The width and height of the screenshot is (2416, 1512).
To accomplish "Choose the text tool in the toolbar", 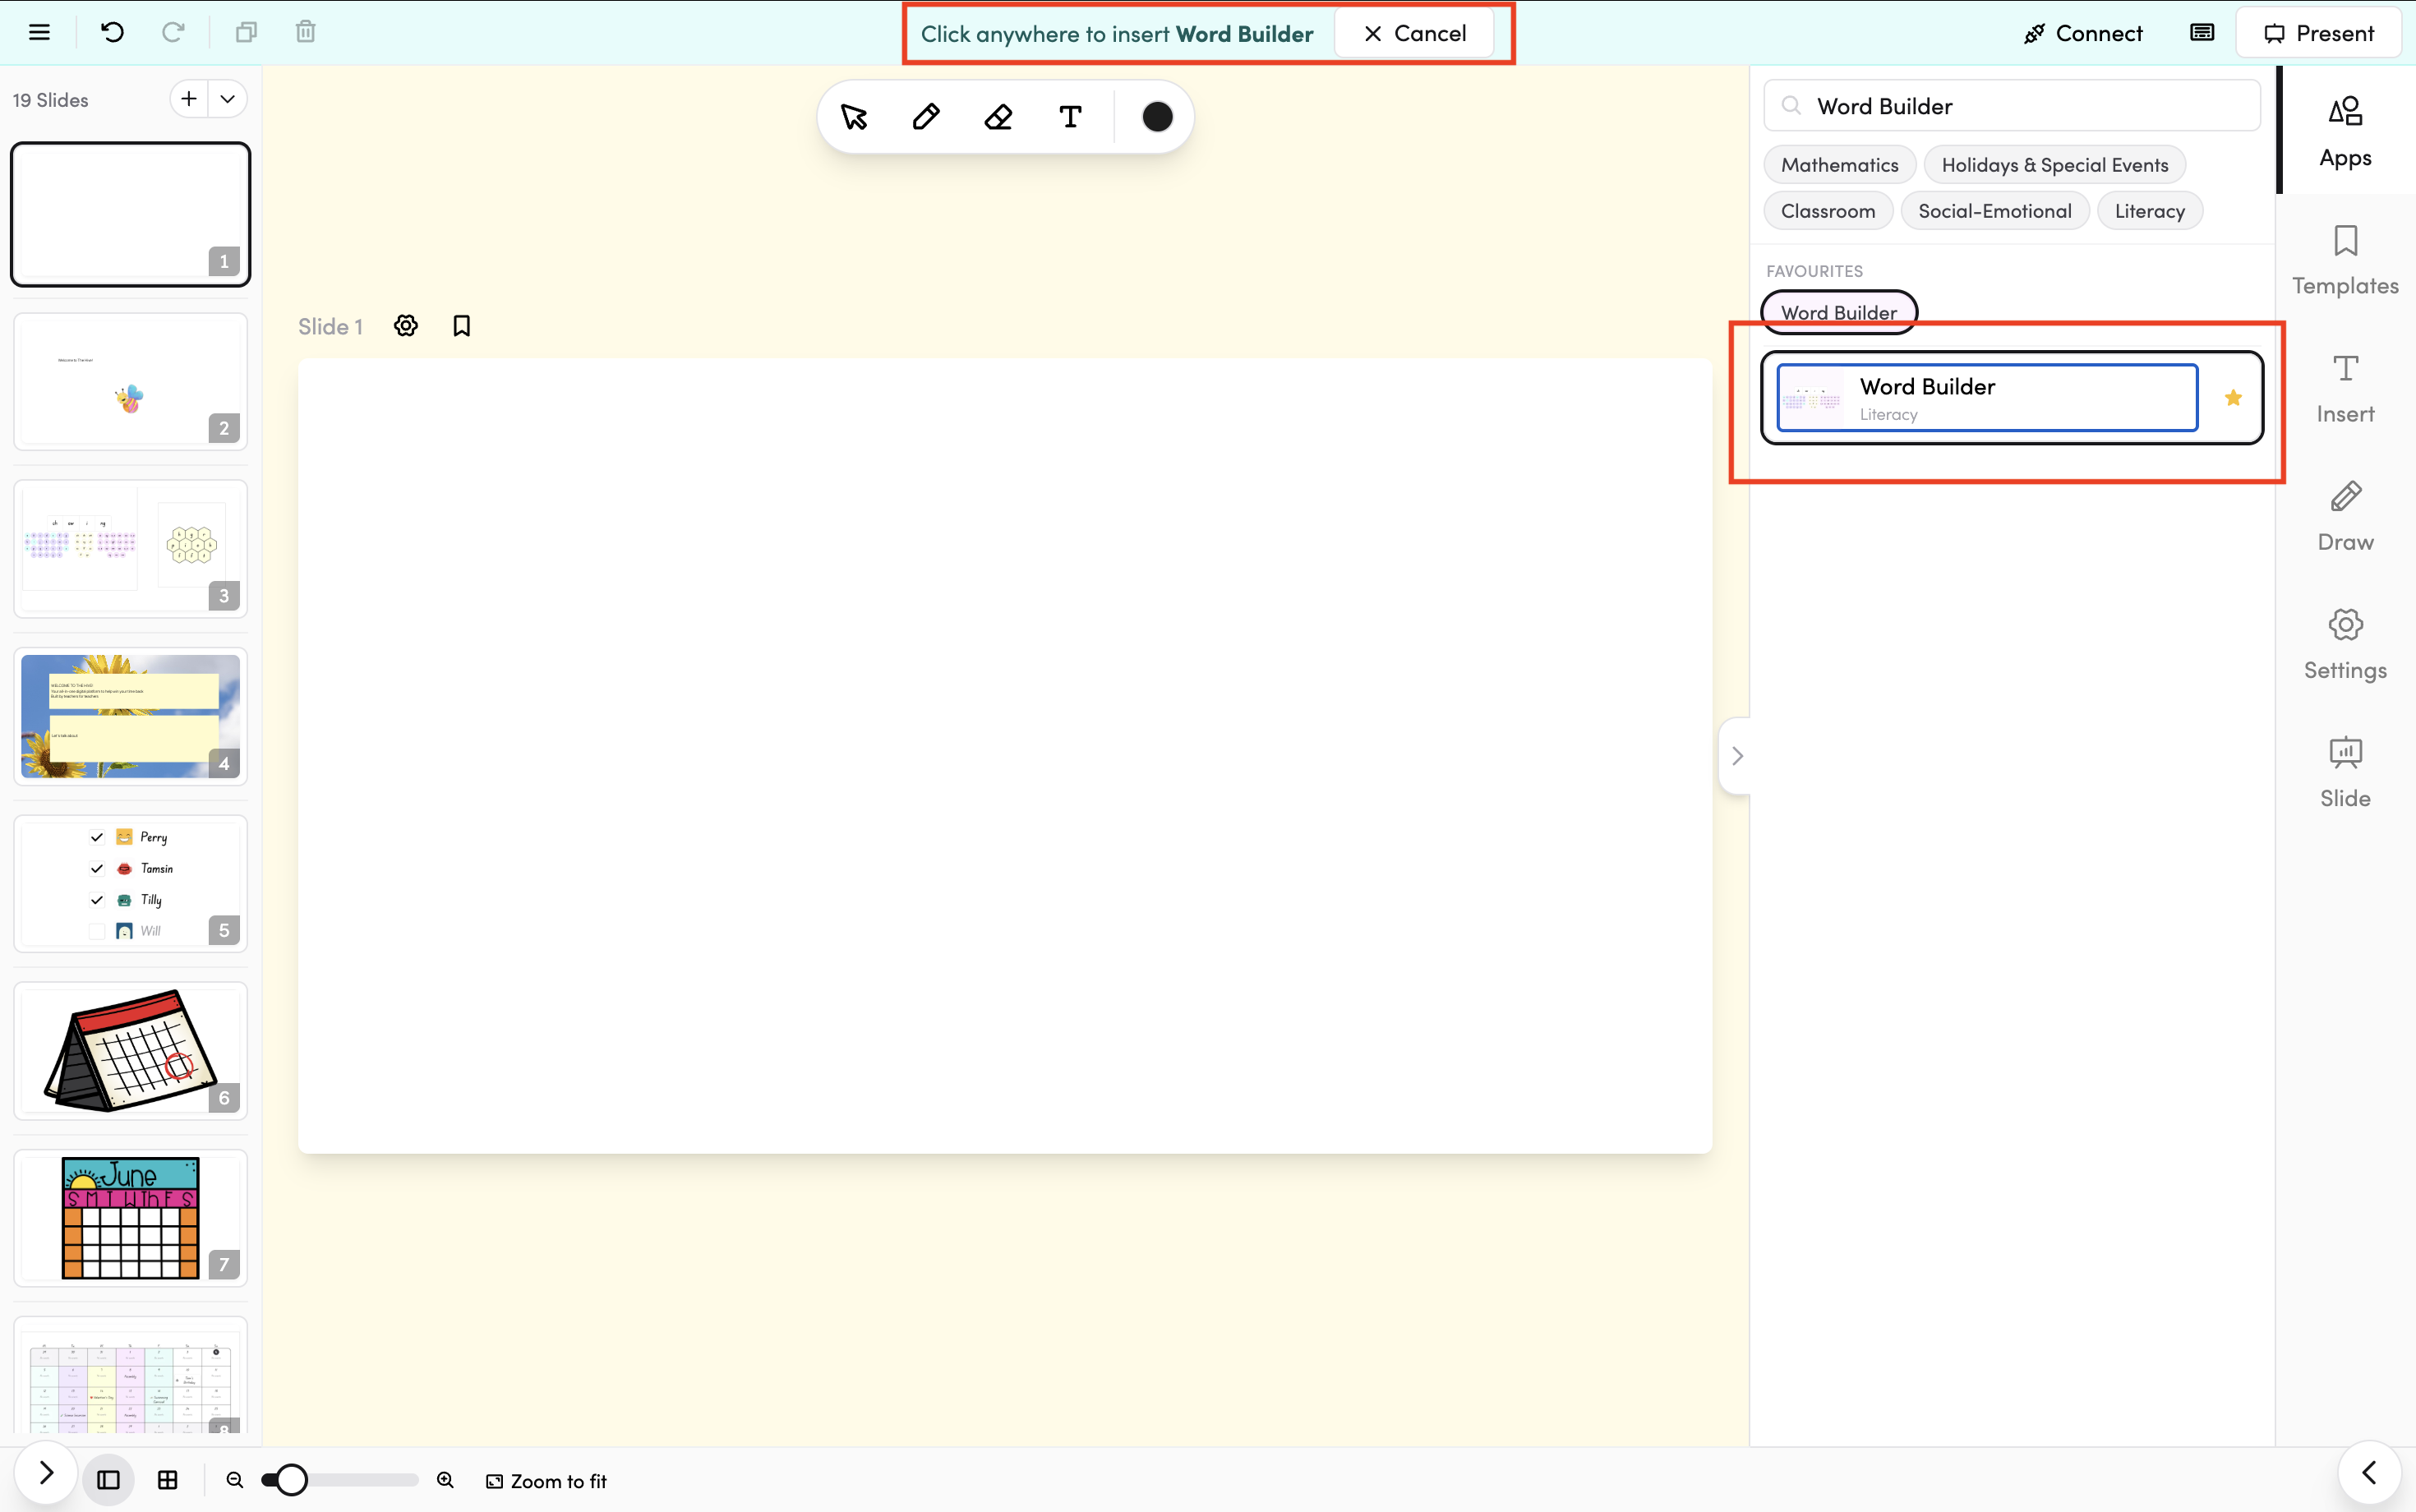I will pyautogui.click(x=1070, y=118).
